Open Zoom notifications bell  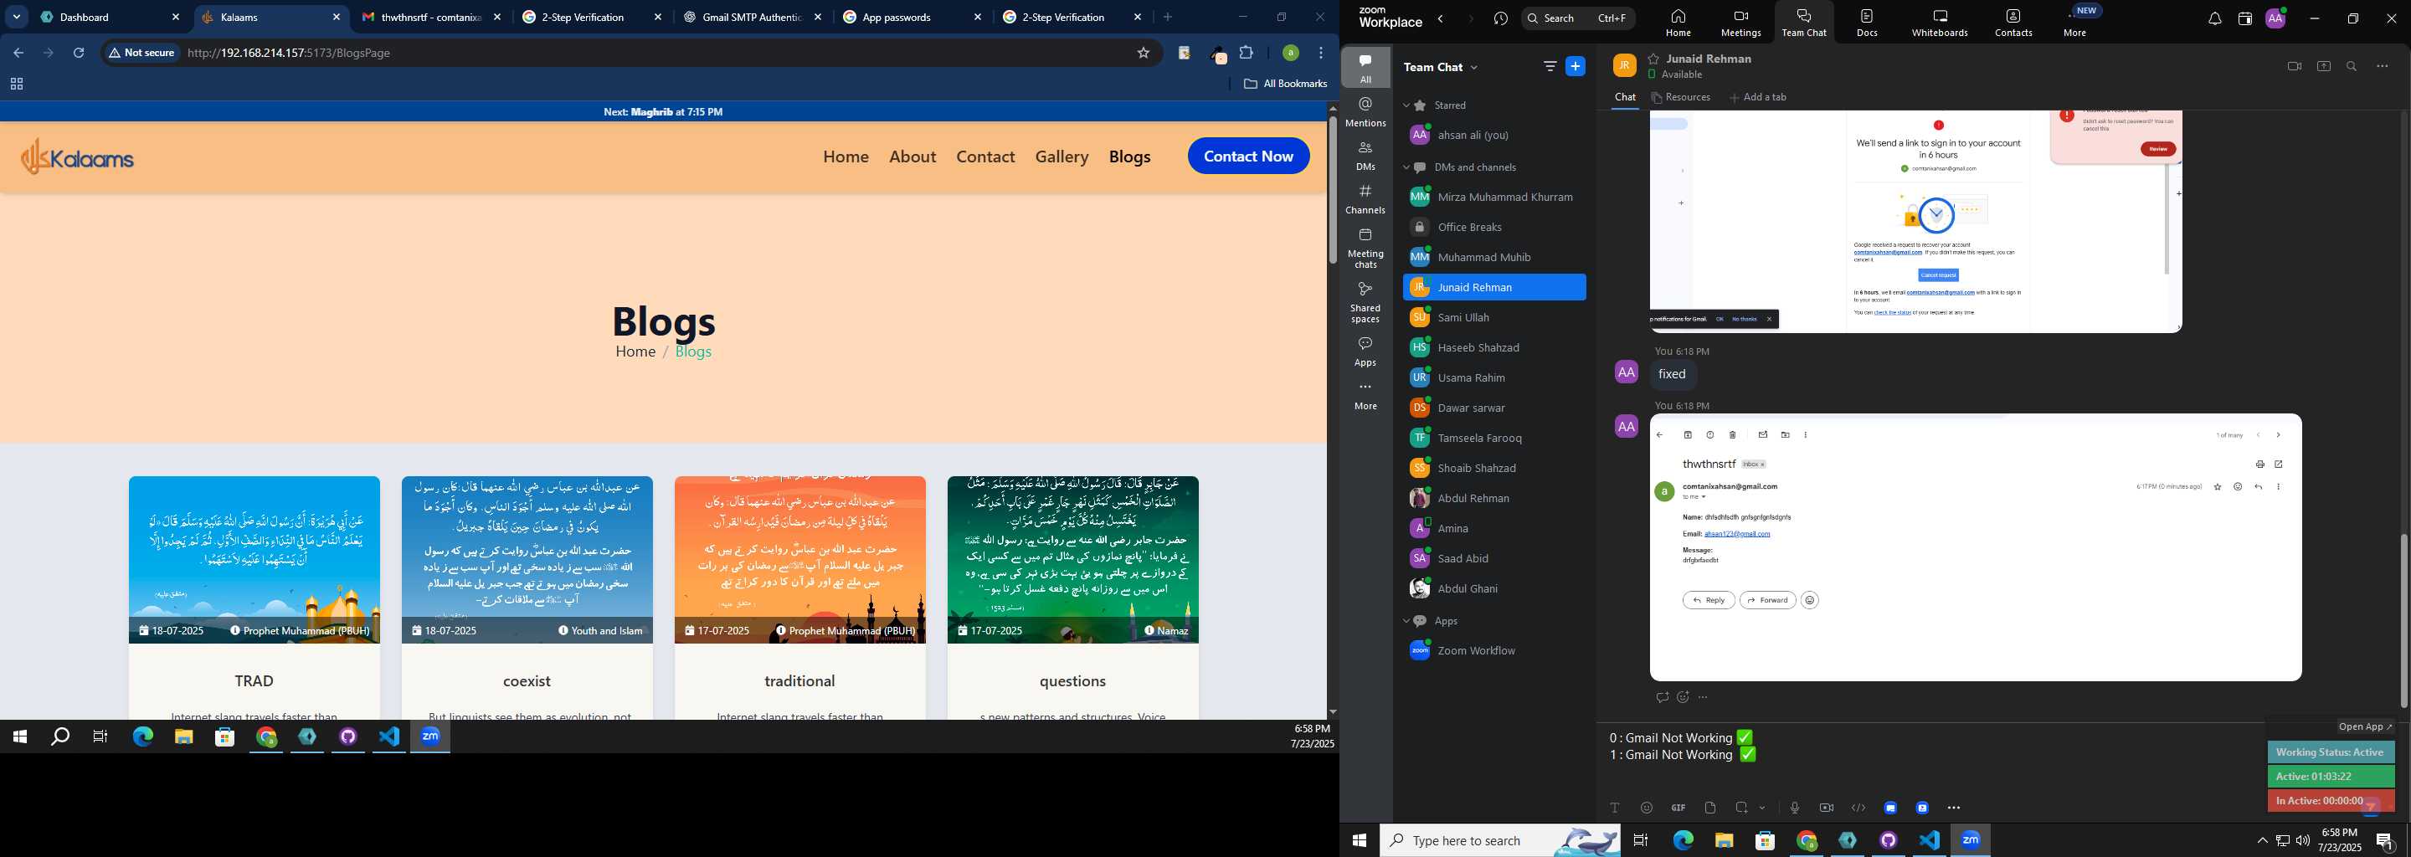2214,18
